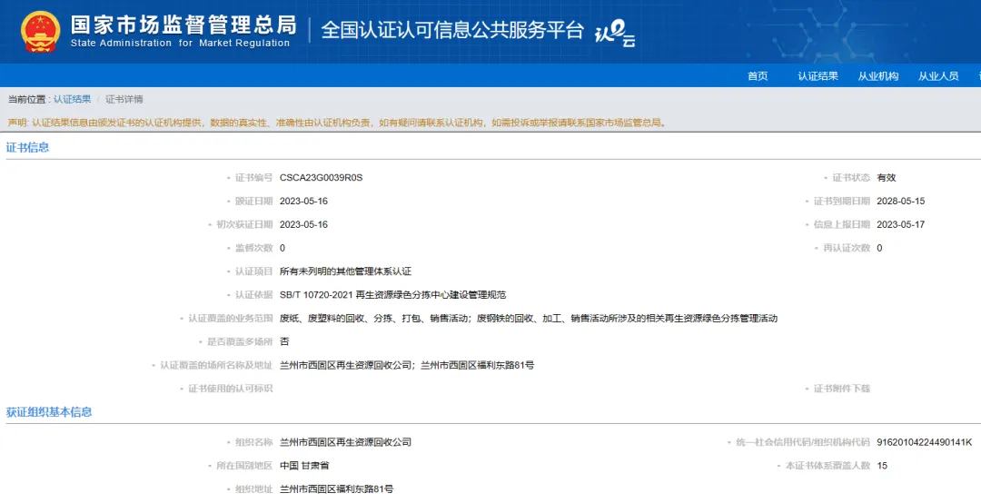Click the 认证依据 field label

(253, 295)
